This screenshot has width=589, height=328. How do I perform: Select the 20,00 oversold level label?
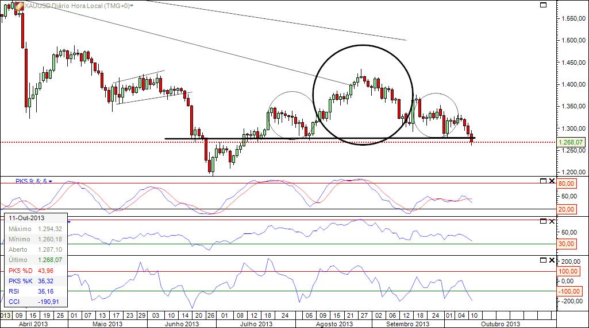pos(567,209)
